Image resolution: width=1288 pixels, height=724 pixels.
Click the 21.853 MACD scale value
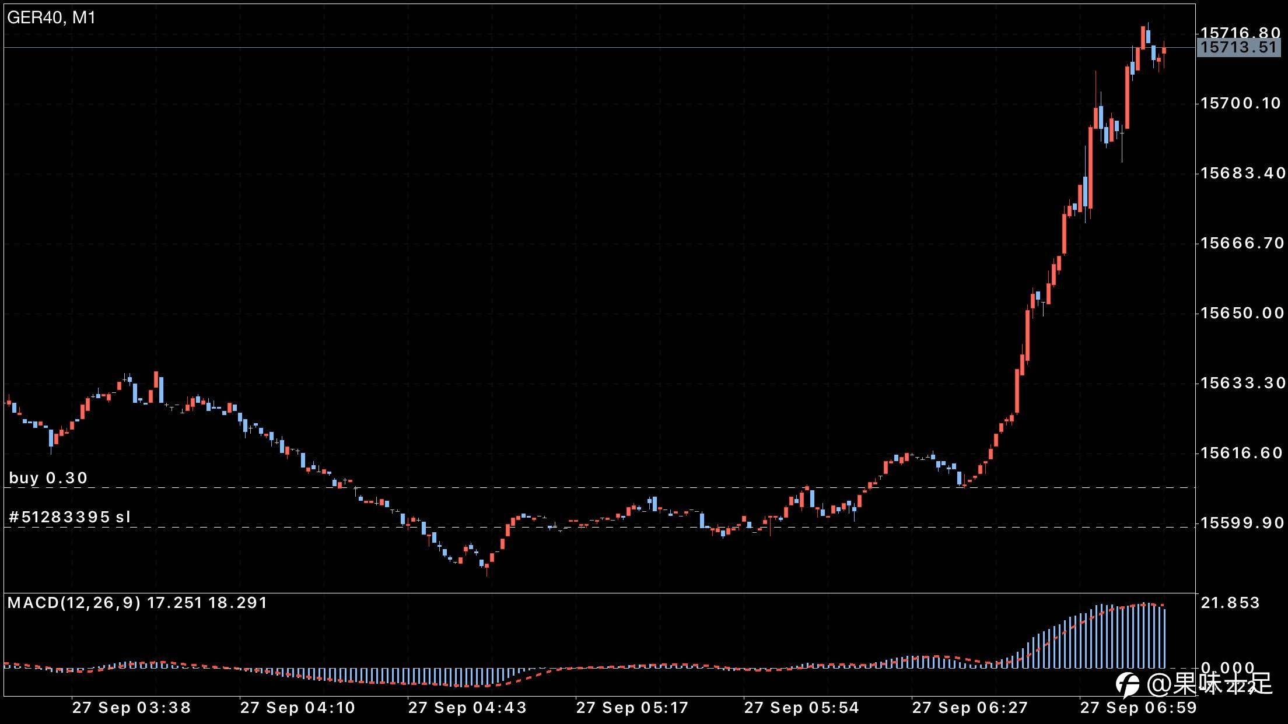click(x=1230, y=603)
